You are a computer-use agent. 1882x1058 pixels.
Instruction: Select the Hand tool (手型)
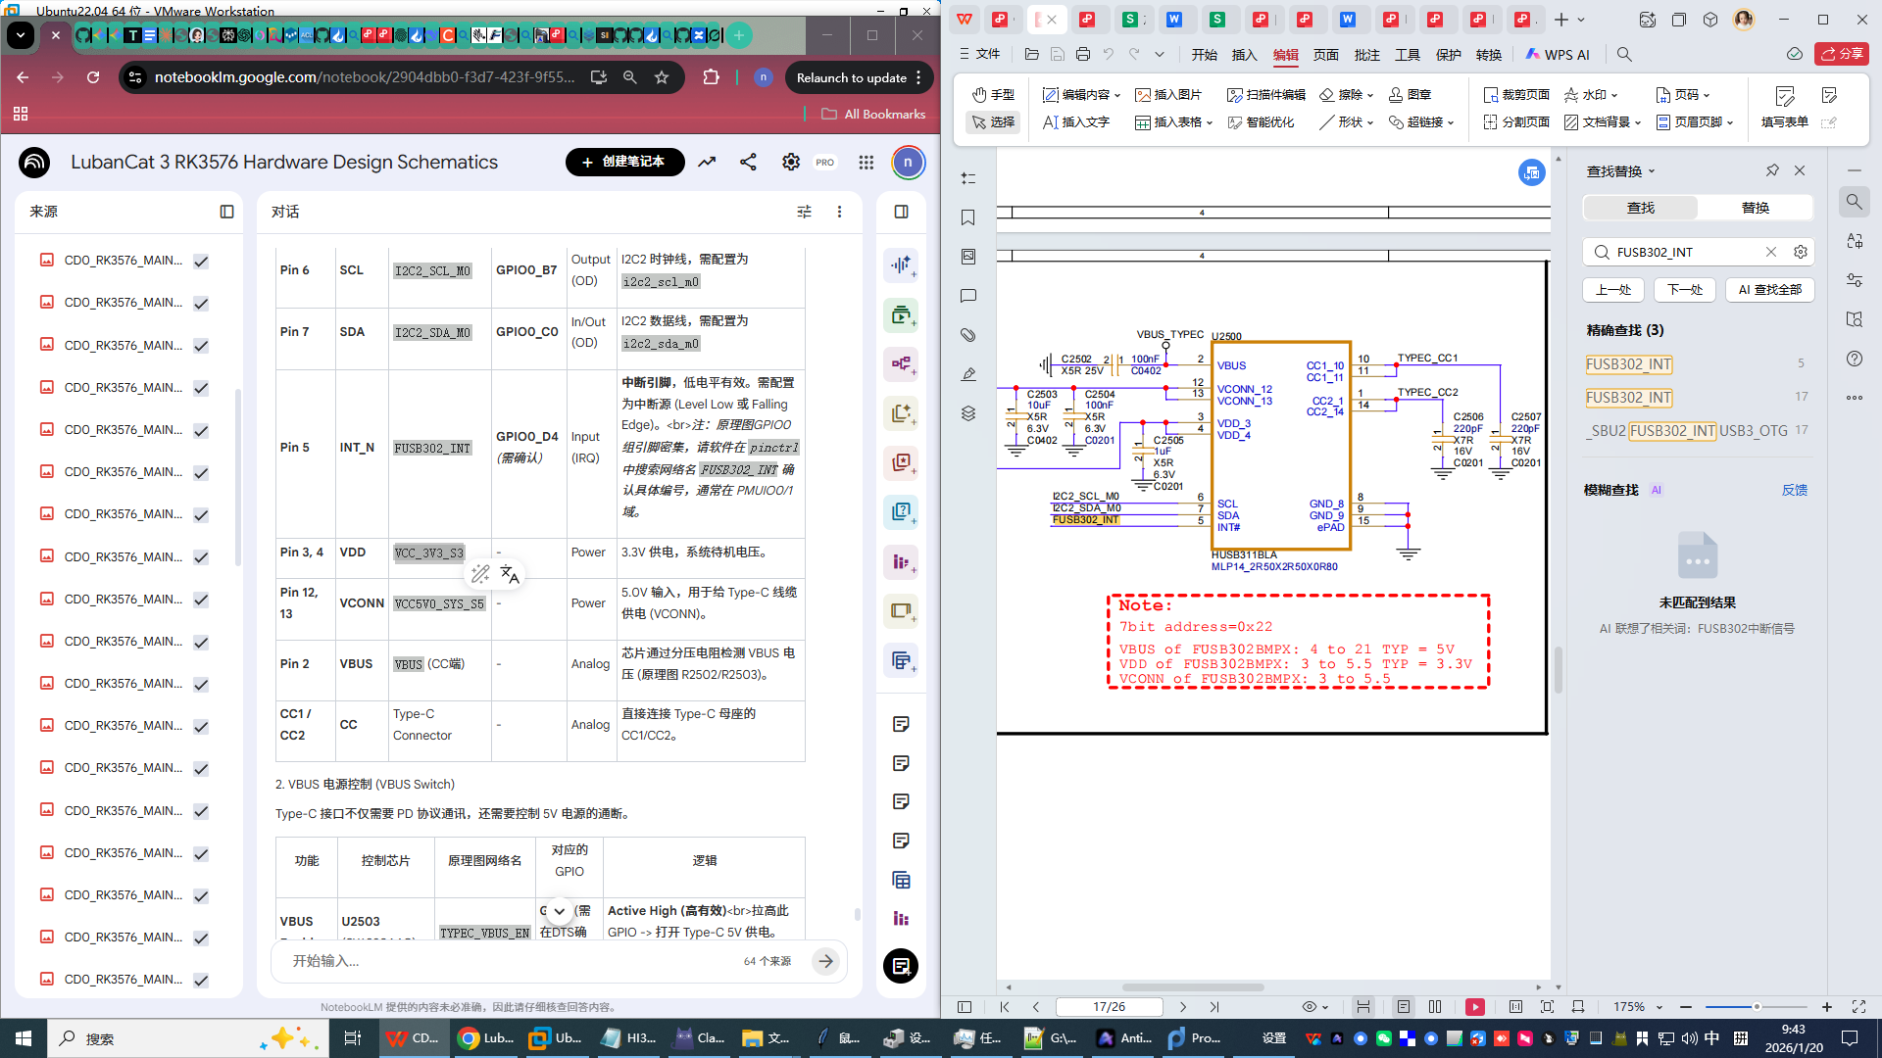coord(993,95)
